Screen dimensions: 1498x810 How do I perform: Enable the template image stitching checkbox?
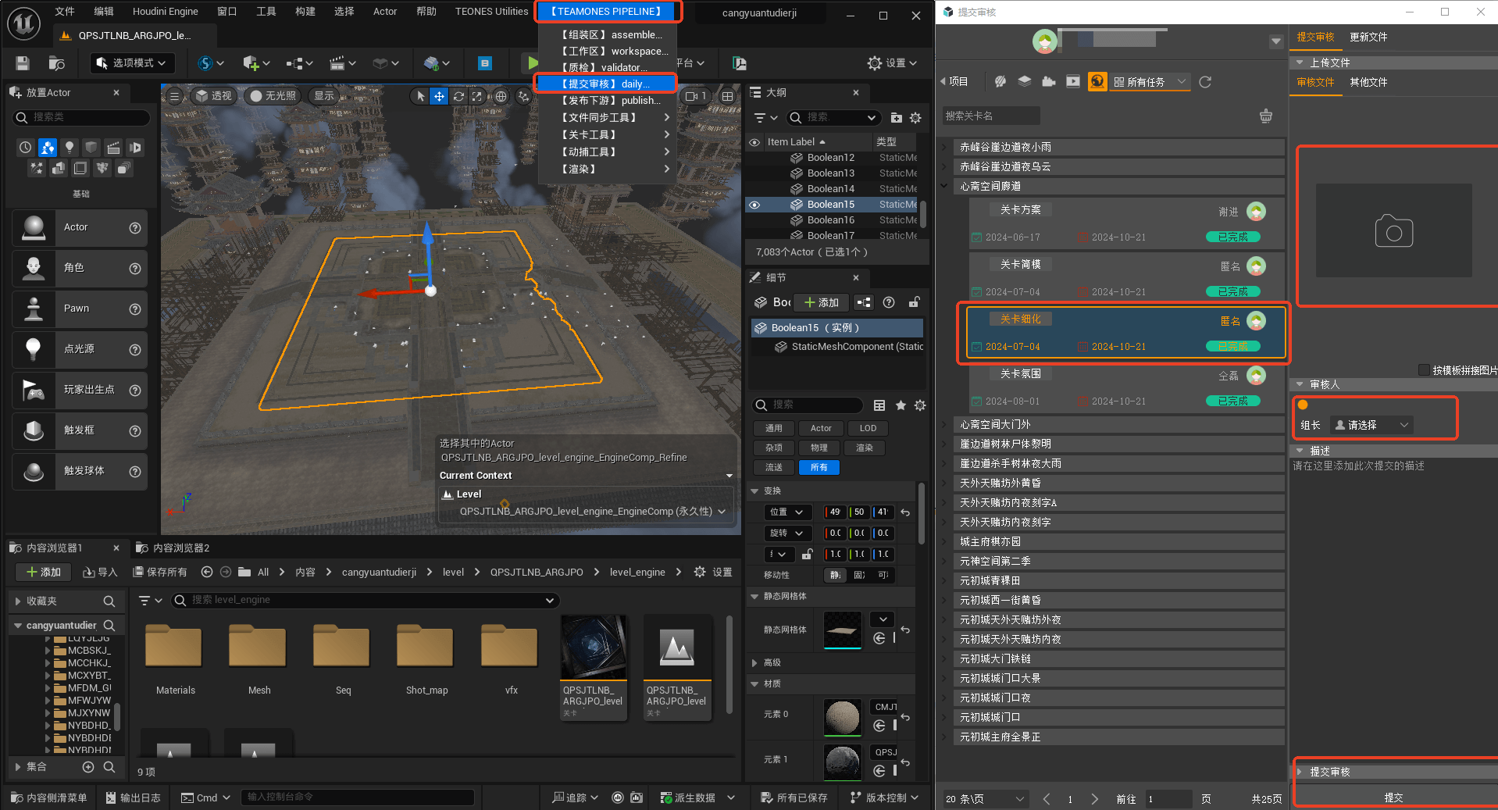point(1424,370)
